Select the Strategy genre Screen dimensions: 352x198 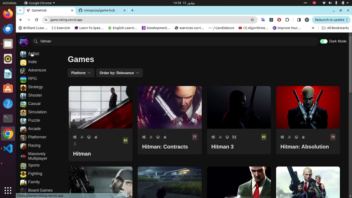pos(35,87)
